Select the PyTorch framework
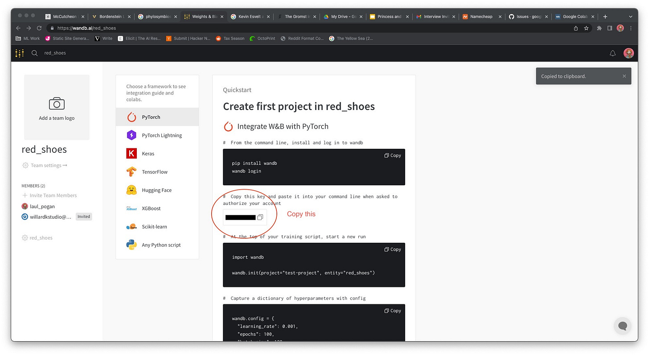 click(157, 117)
